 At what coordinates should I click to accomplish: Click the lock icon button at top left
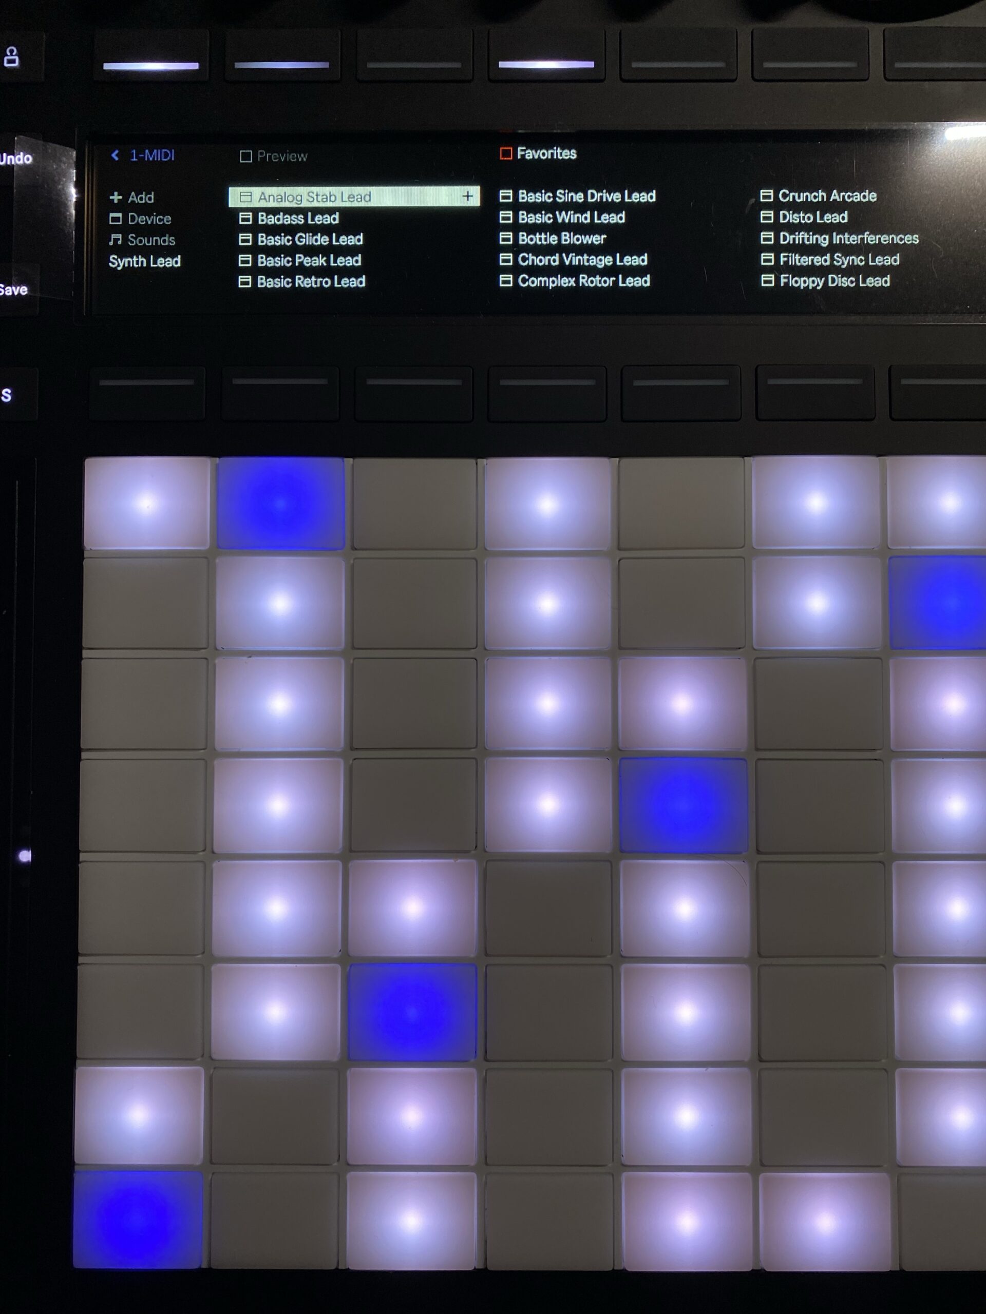(x=11, y=57)
